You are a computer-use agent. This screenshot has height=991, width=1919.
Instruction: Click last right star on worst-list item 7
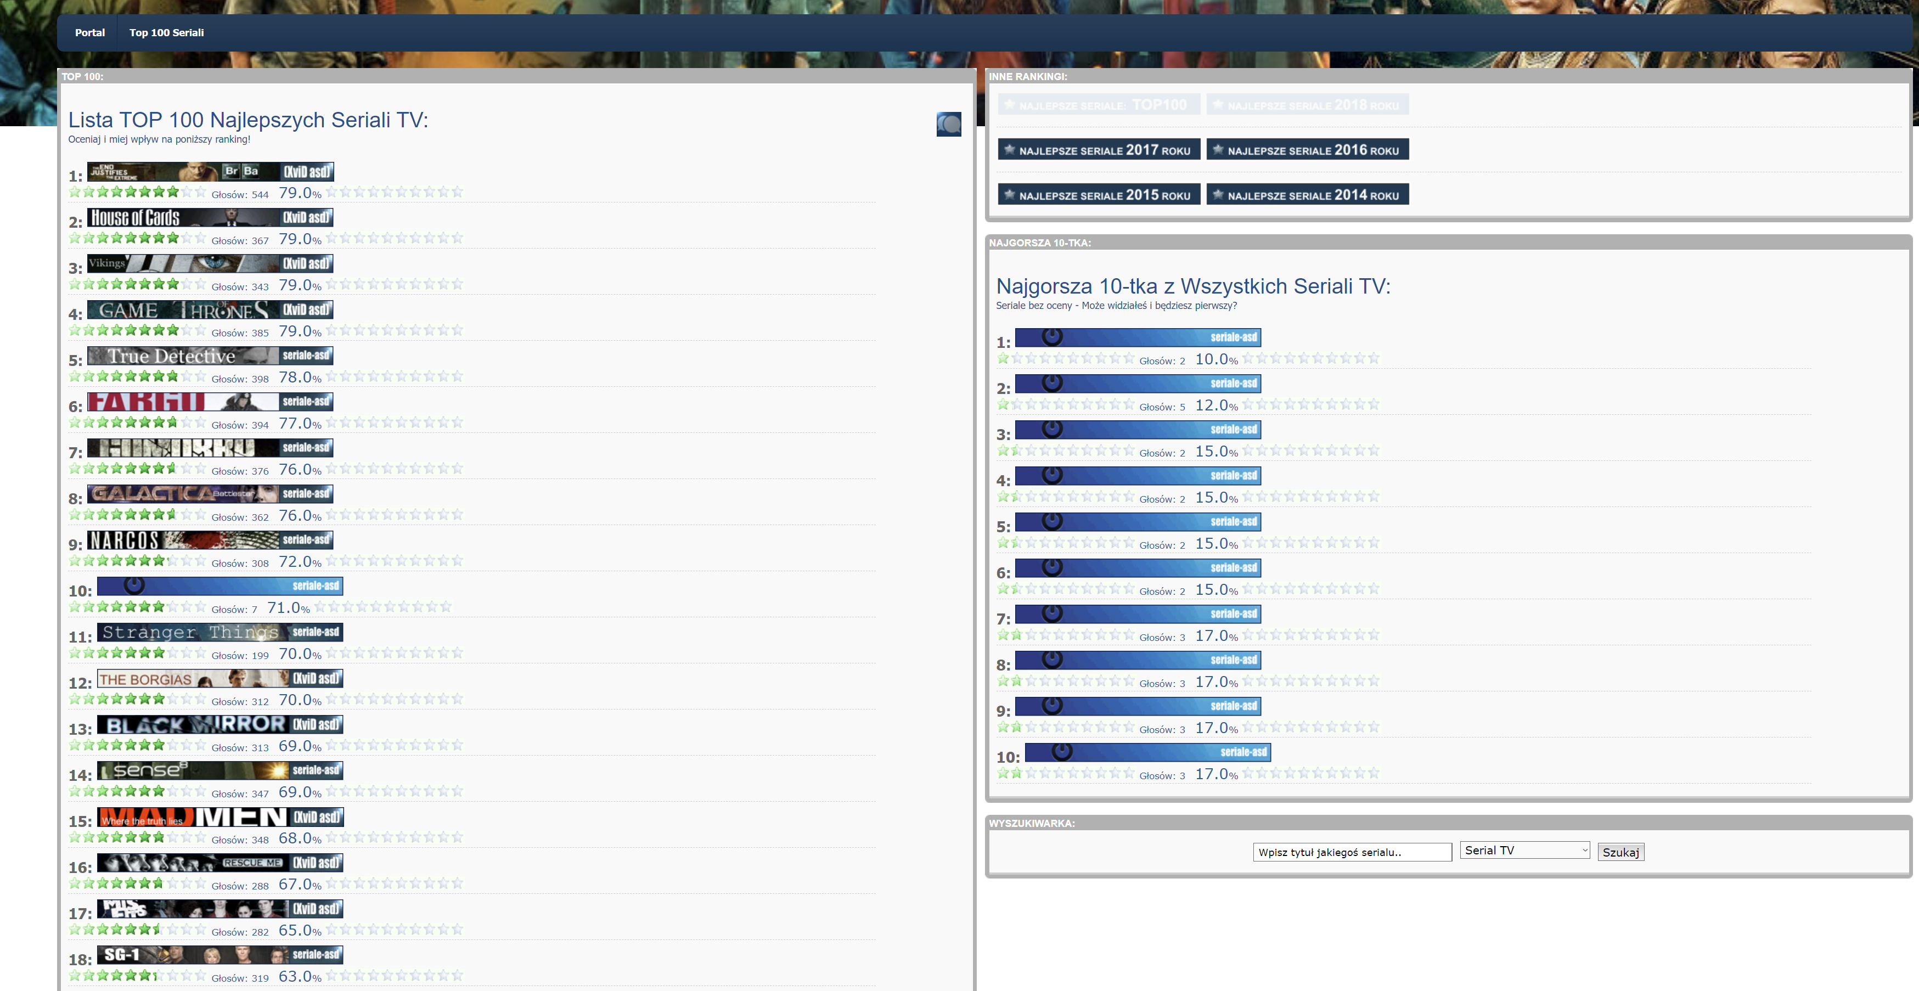click(1374, 635)
